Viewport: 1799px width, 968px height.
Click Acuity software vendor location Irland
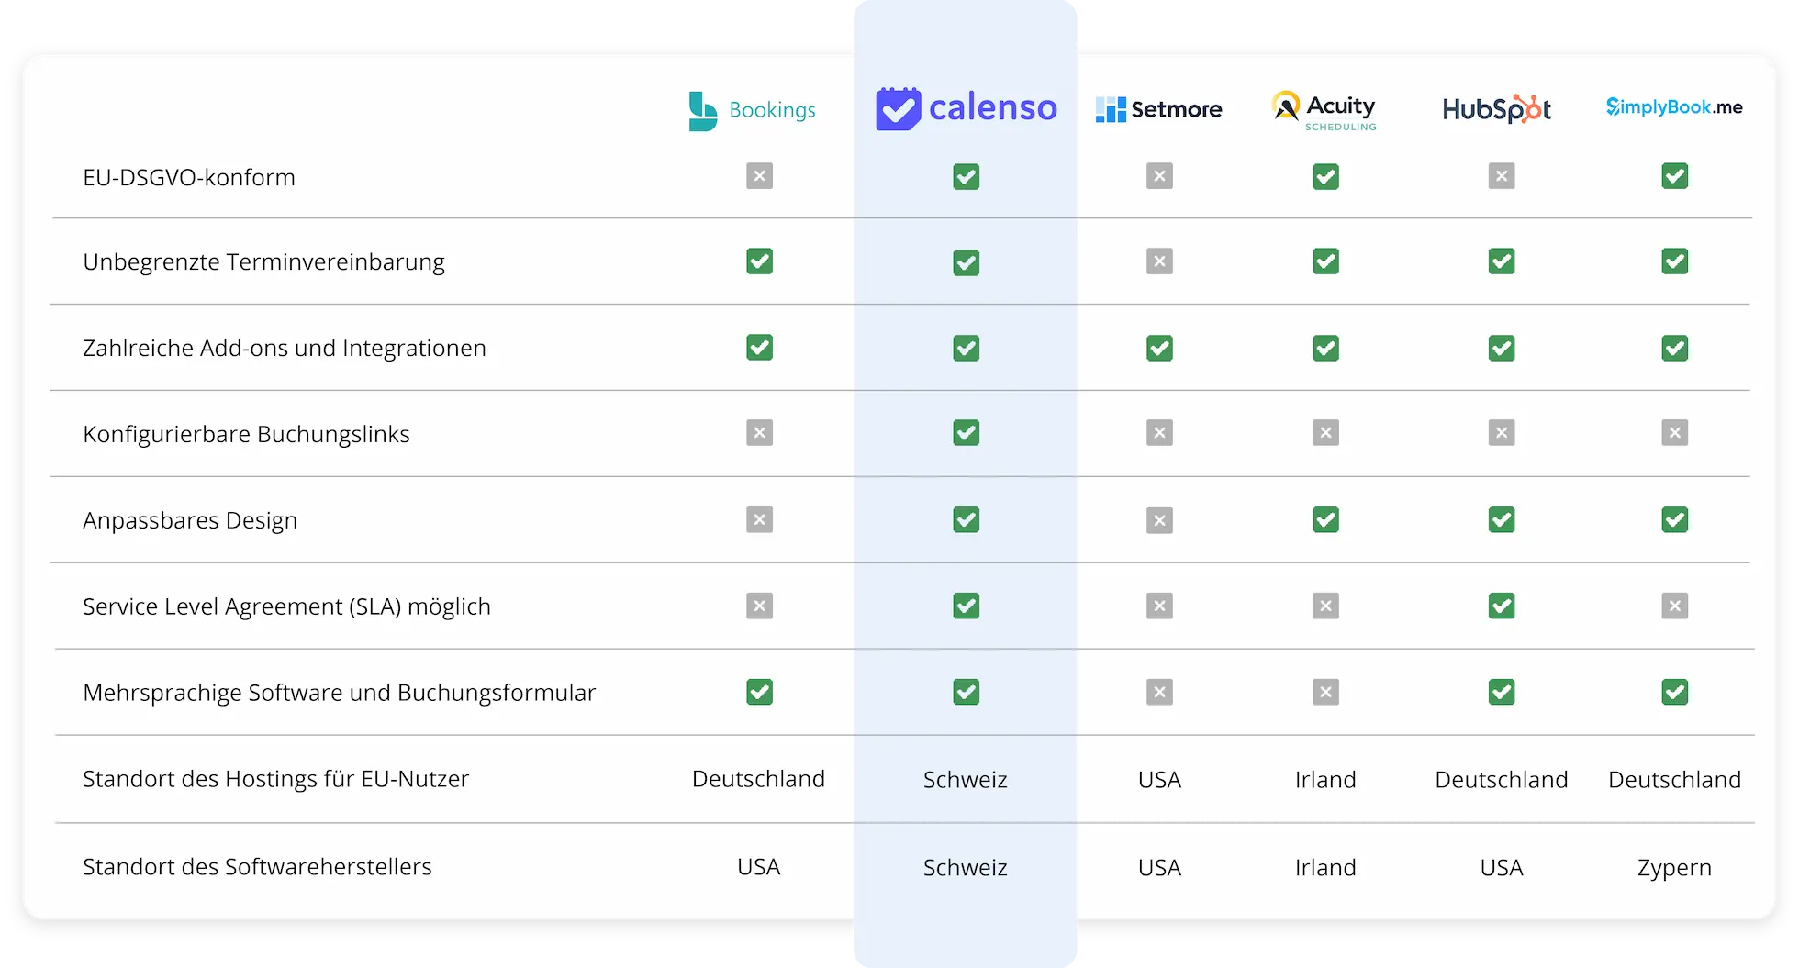[1325, 868]
